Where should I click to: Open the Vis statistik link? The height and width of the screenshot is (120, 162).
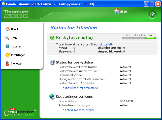point(106,44)
